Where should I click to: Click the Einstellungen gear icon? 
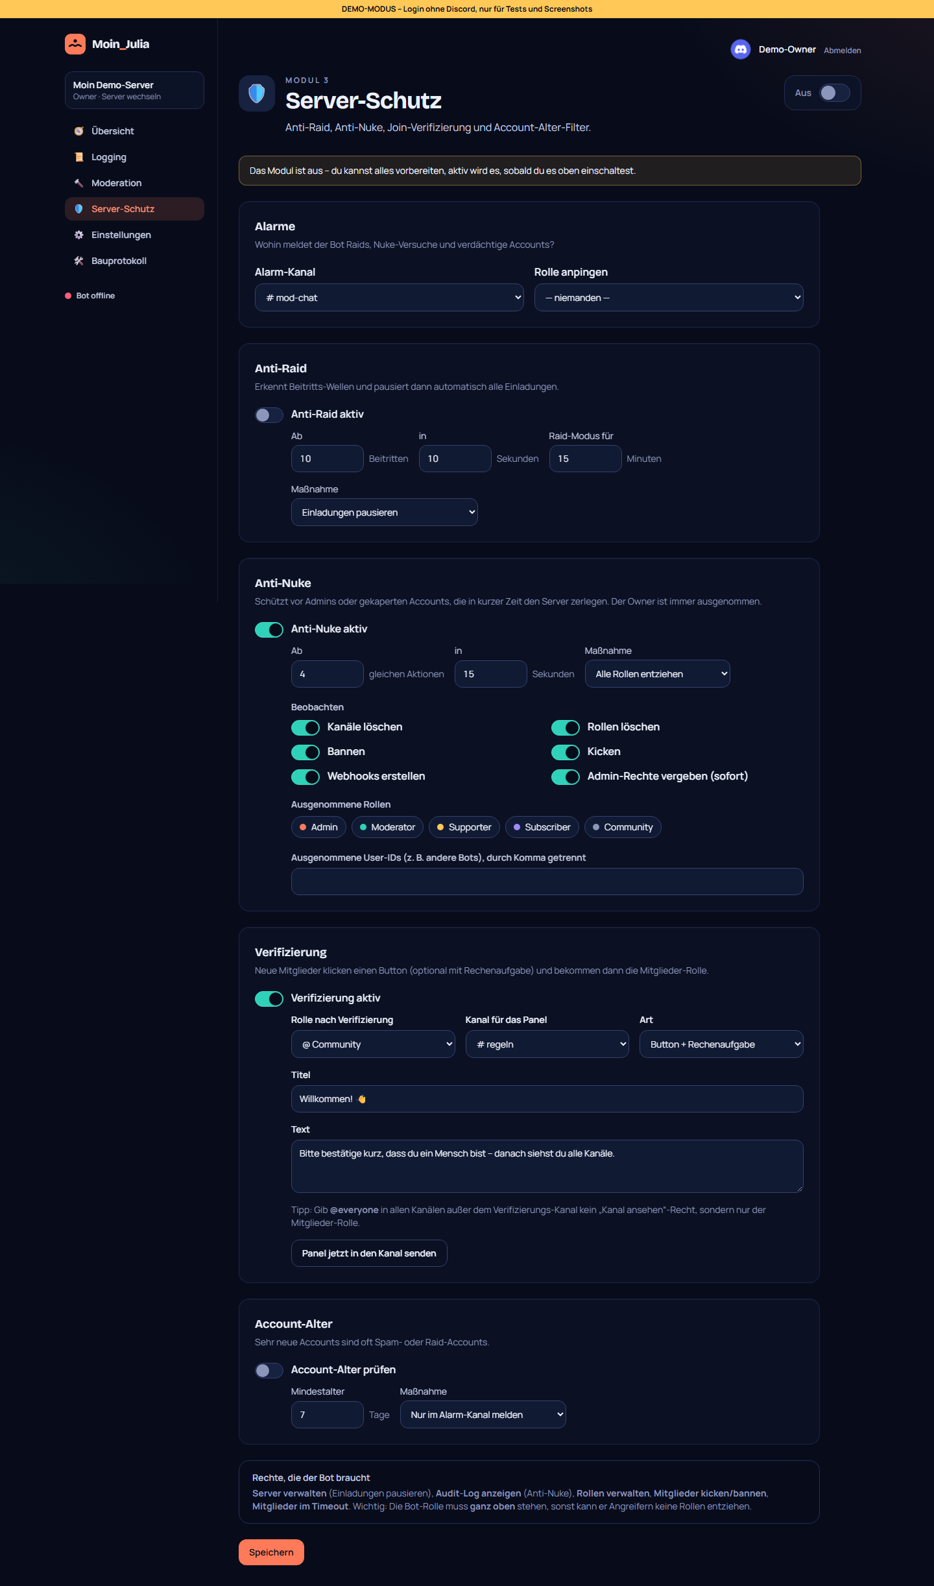tap(79, 235)
